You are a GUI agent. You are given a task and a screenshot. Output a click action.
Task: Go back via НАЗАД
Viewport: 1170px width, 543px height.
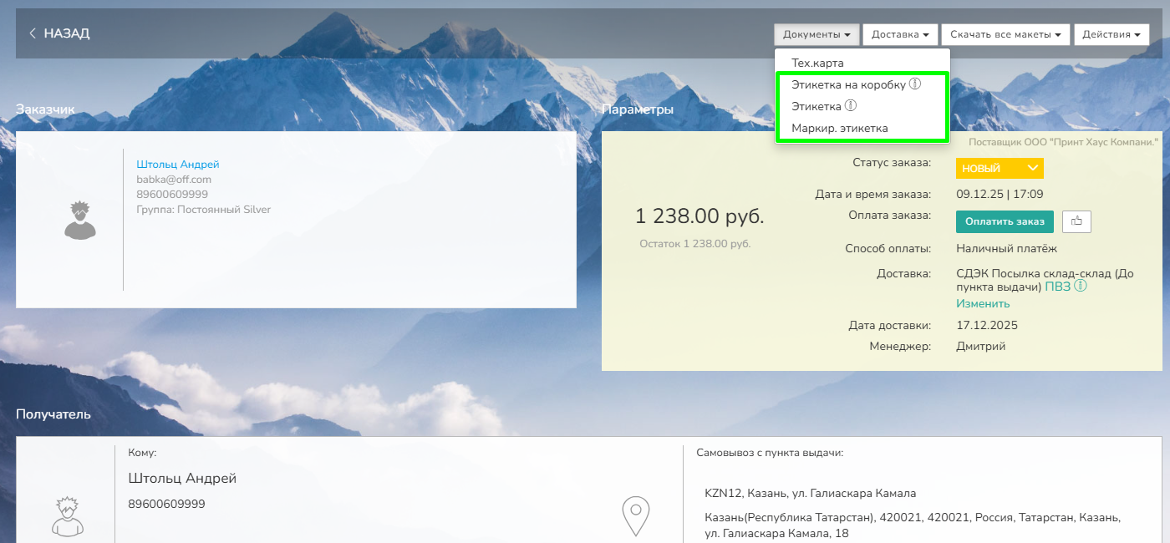pyautogui.click(x=66, y=33)
